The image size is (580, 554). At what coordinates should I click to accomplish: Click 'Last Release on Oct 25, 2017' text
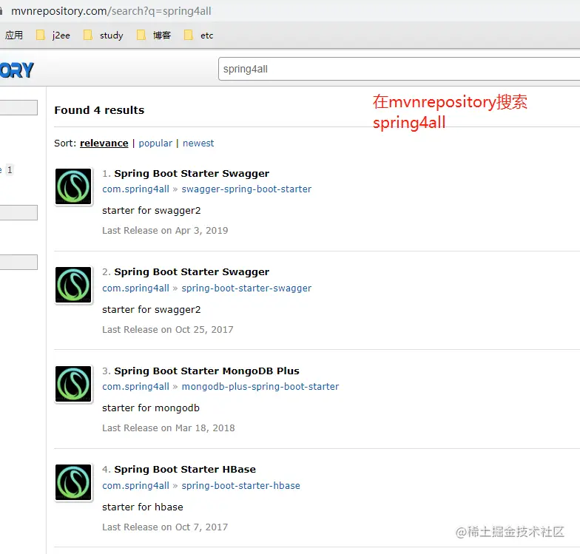click(168, 330)
